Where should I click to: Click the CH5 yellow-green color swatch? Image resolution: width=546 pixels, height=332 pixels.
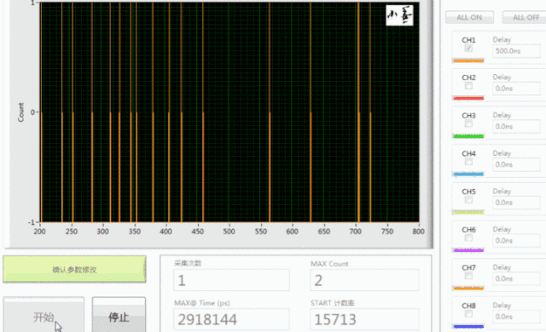point(468,212)
